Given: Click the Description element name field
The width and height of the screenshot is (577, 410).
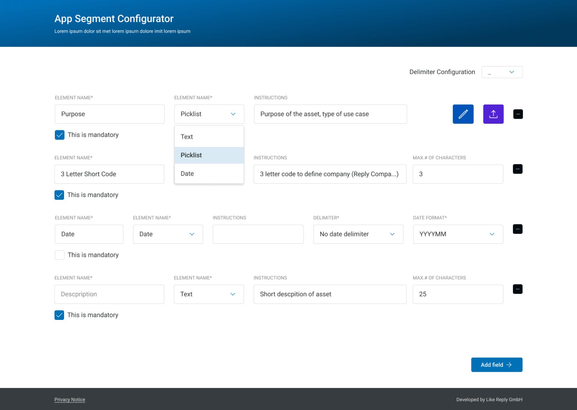Looking at the screenshot, I should click(x=109, y=294).
